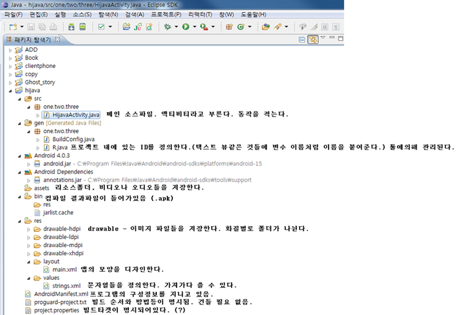Viewport: 457px width, 315px height.
Task: Open the Debug dropdown arrow
Action: tap(177, 27)
